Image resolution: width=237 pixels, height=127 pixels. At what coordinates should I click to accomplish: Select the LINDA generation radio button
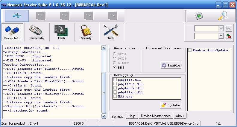(x=115, y=63)
